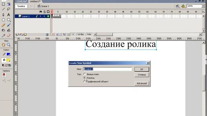Viewport: 207px width, 116px height.
Task: Click the Swap Colors icon
Action: [x=9, y=65]
